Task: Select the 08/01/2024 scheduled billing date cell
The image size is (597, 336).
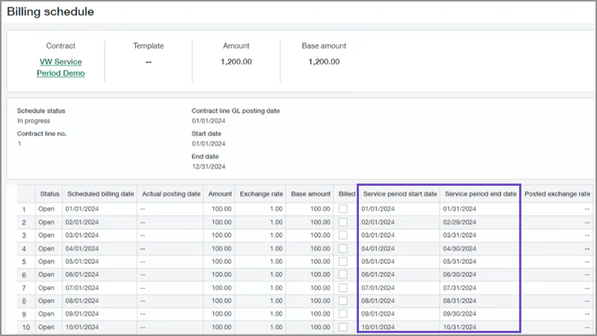Action: 83,301
